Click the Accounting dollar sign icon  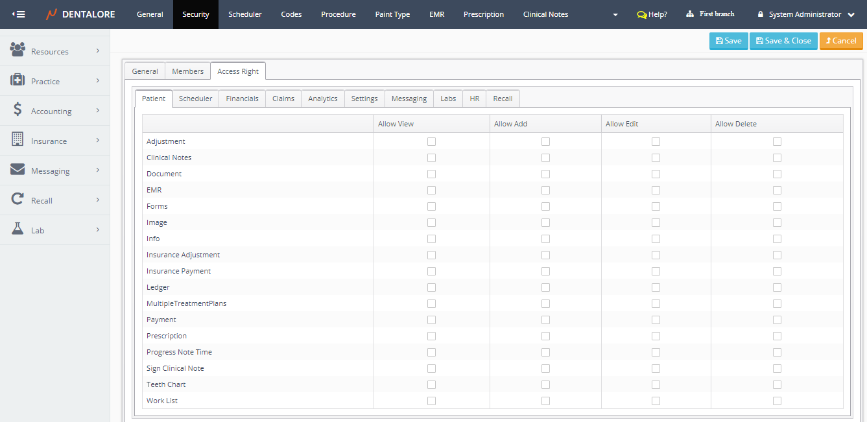click(x=18, y=110)
